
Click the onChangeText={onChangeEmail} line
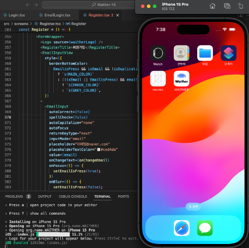coord(79,160)
